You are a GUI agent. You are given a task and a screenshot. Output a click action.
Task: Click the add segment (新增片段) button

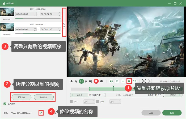tap(22, 97)
